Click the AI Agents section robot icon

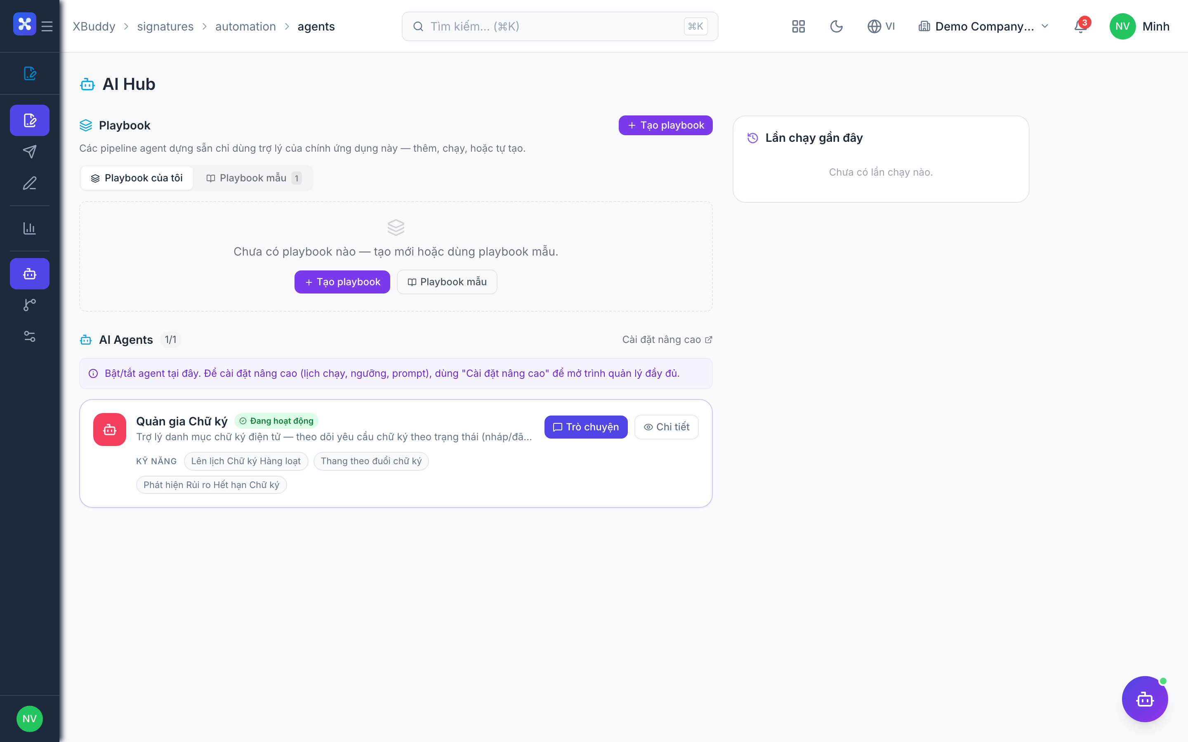pyautogui.click(x=86, y=340)
